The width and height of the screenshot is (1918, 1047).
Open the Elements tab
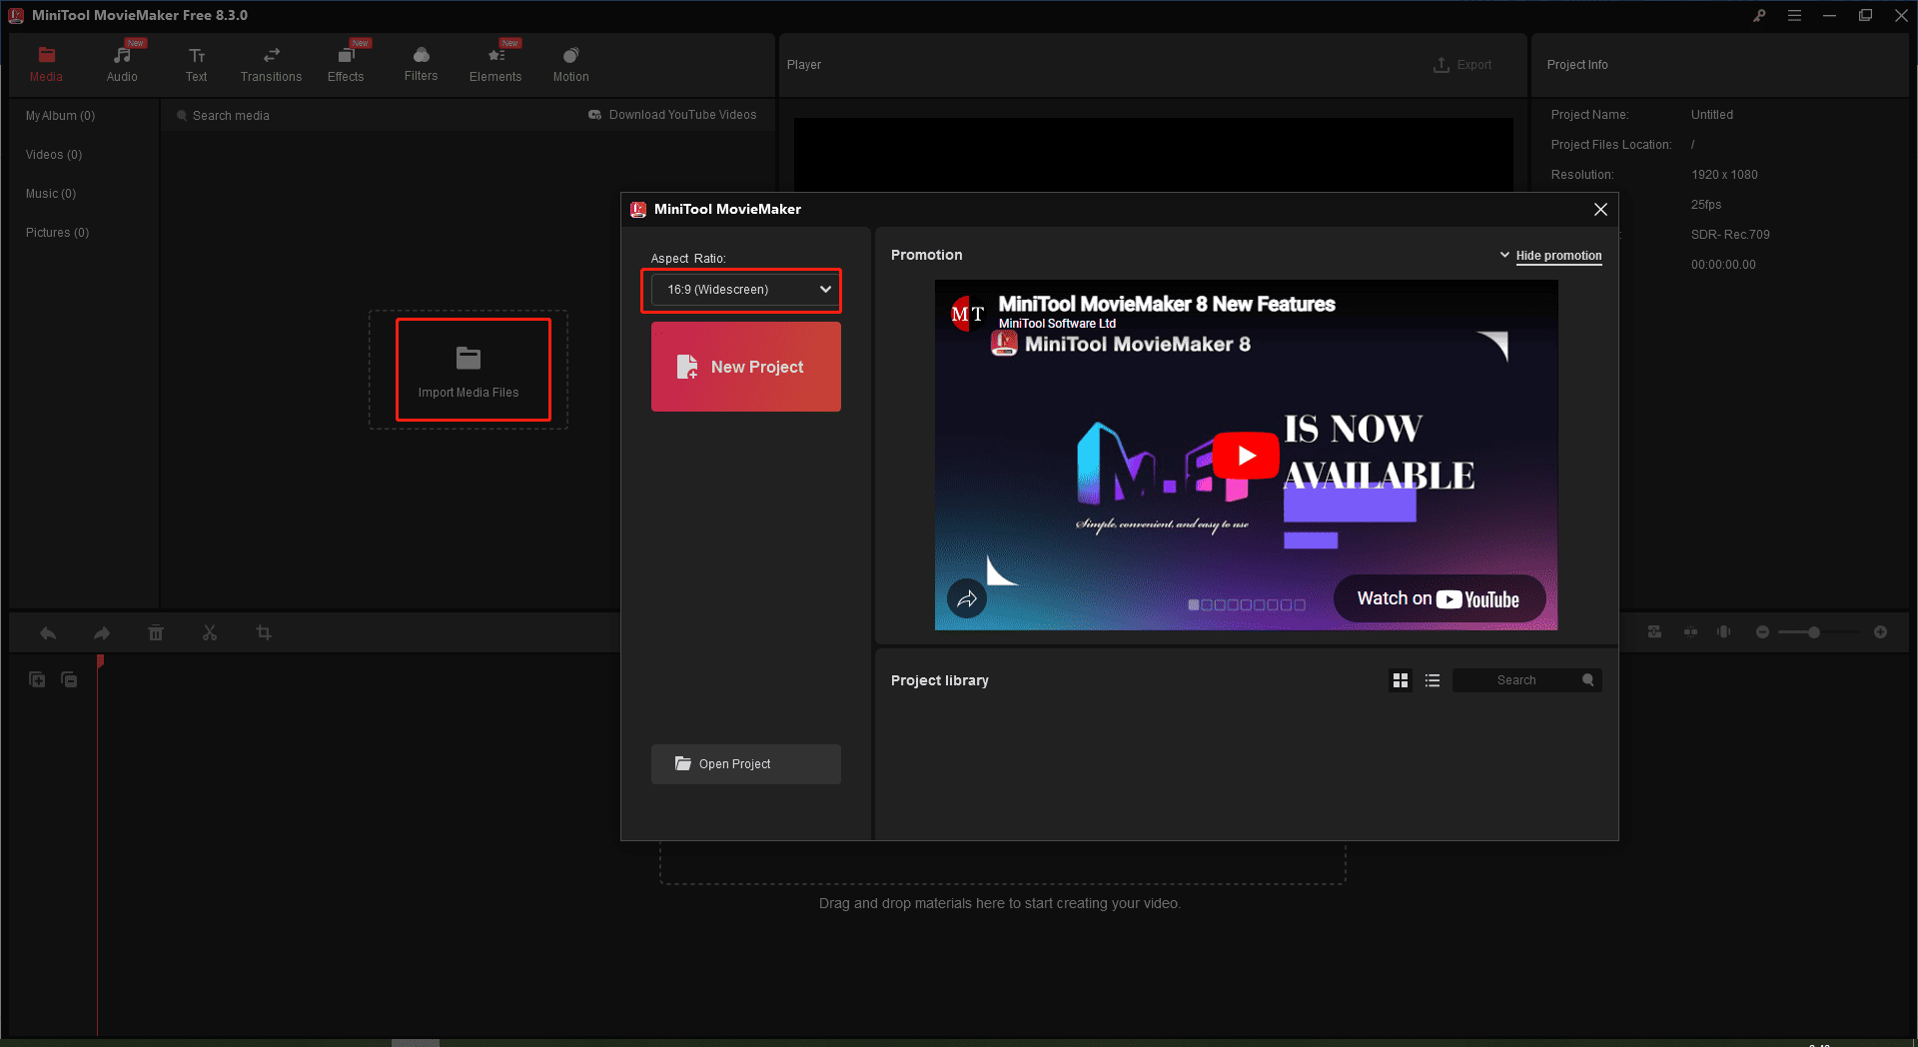coord(495,64)
